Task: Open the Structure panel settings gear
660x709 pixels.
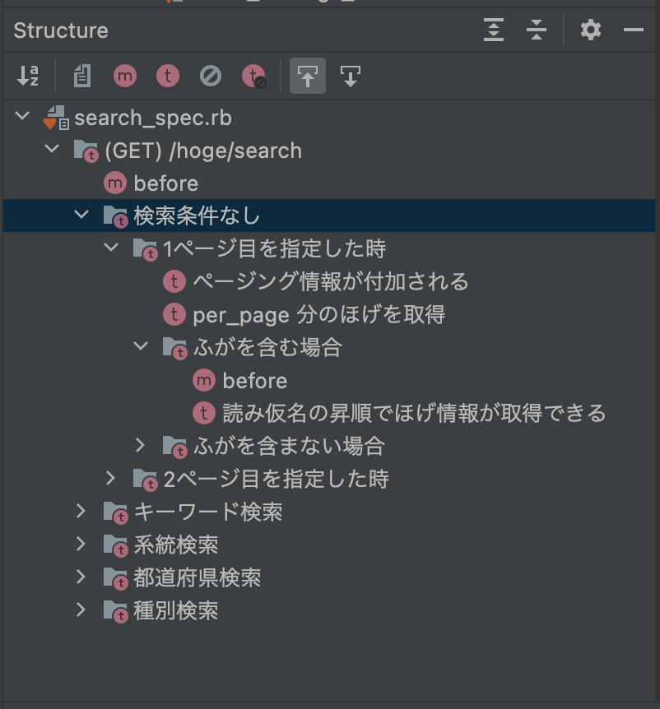Action: [590, 30]
